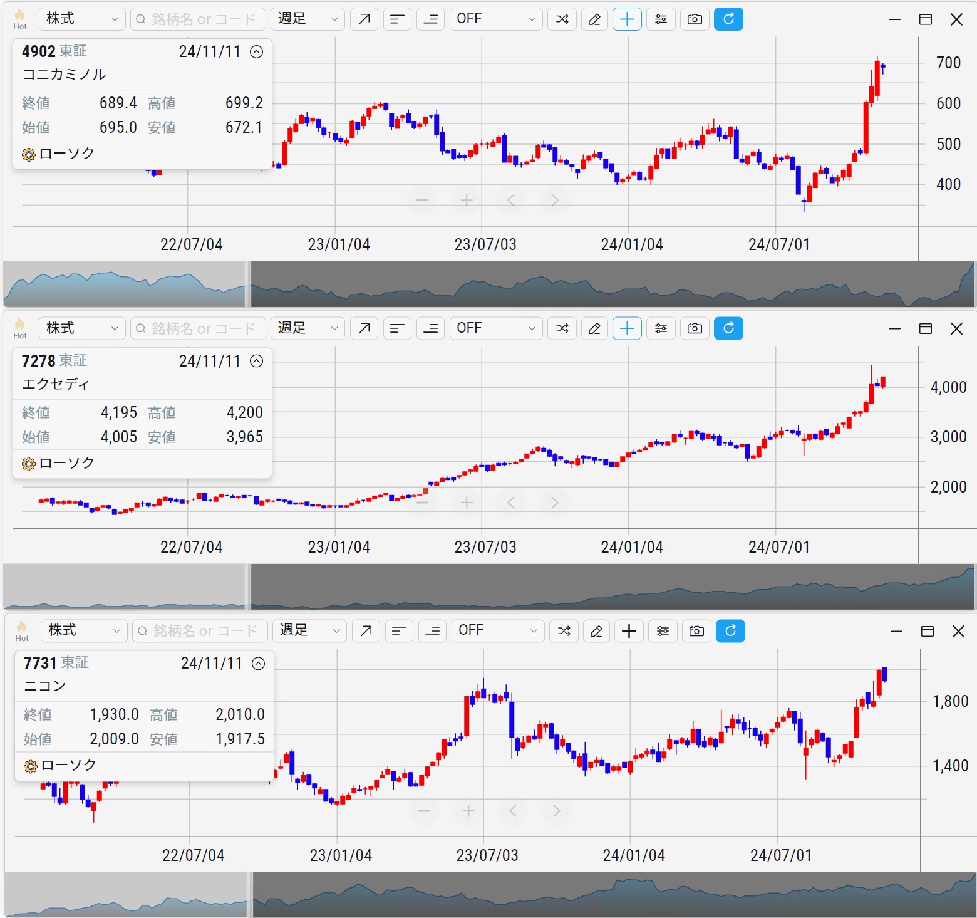
Task: Click the shuffle icon in 7731 chart toolbar
Action: 564,630
